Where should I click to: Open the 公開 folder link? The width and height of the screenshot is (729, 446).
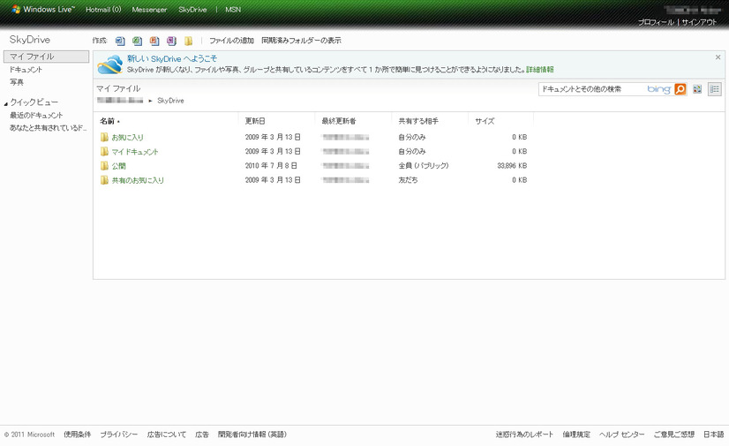point(118,165)
